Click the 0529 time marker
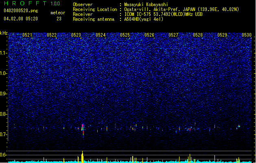 222,35
